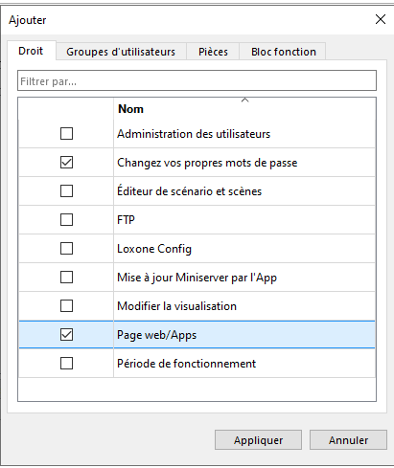This screenshot has height=468, width=394.
Task: Toggle the sort arrow above Nom column
Action: 244,100
